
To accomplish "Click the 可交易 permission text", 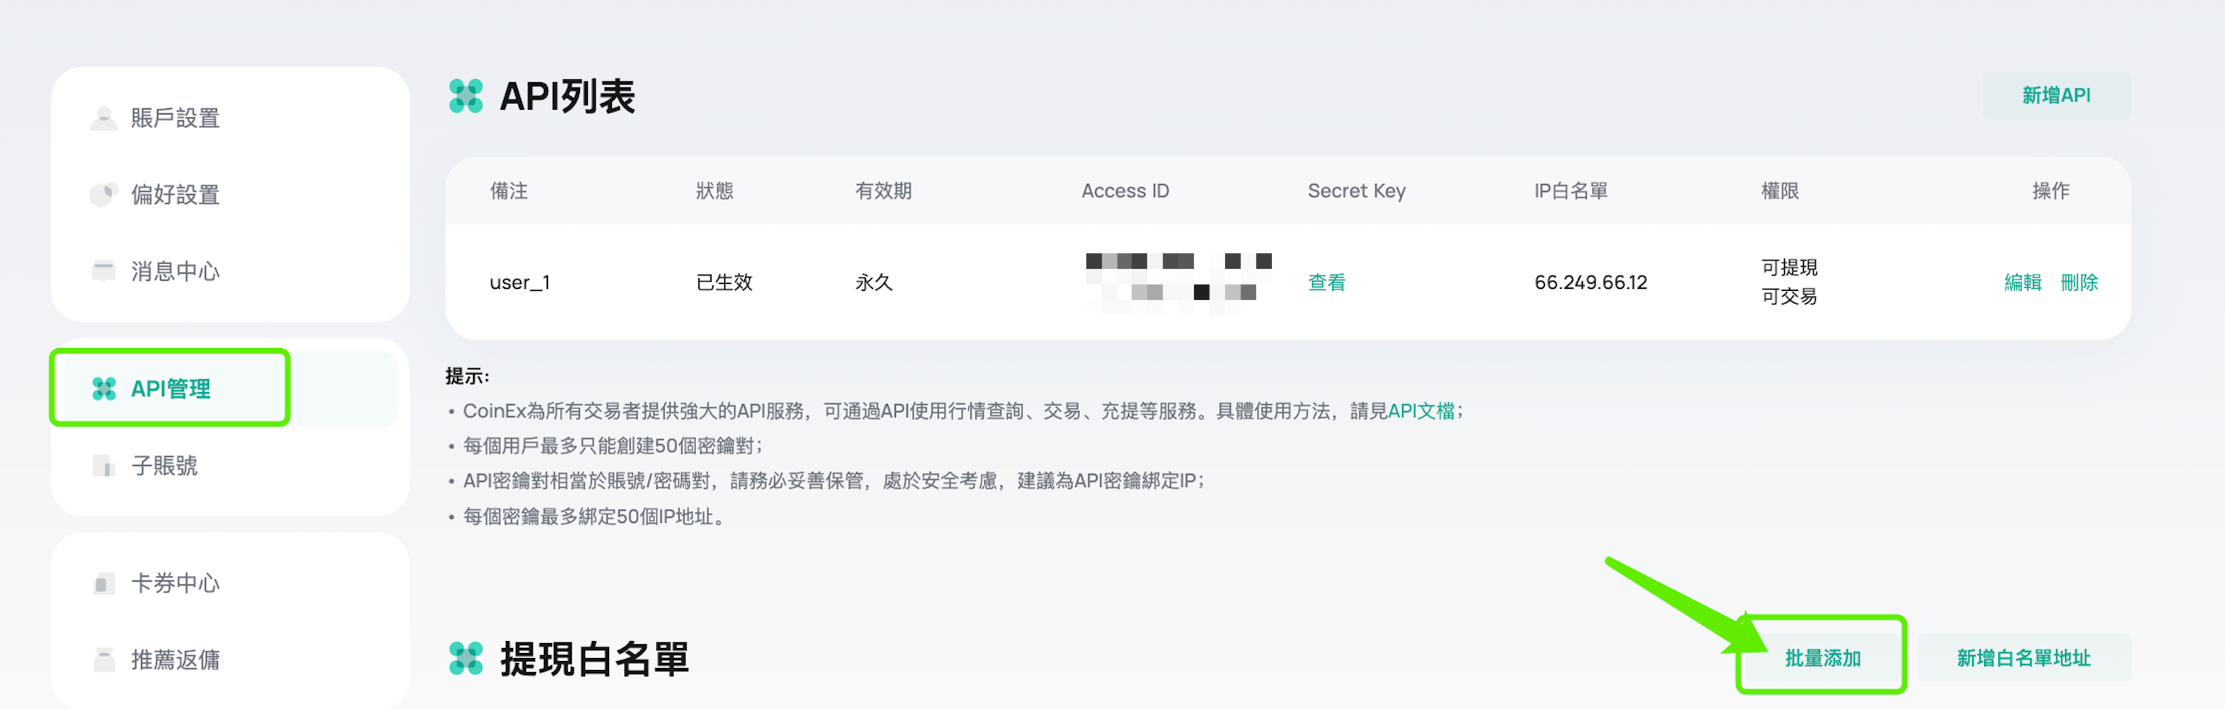I will tap(1789, 297).
